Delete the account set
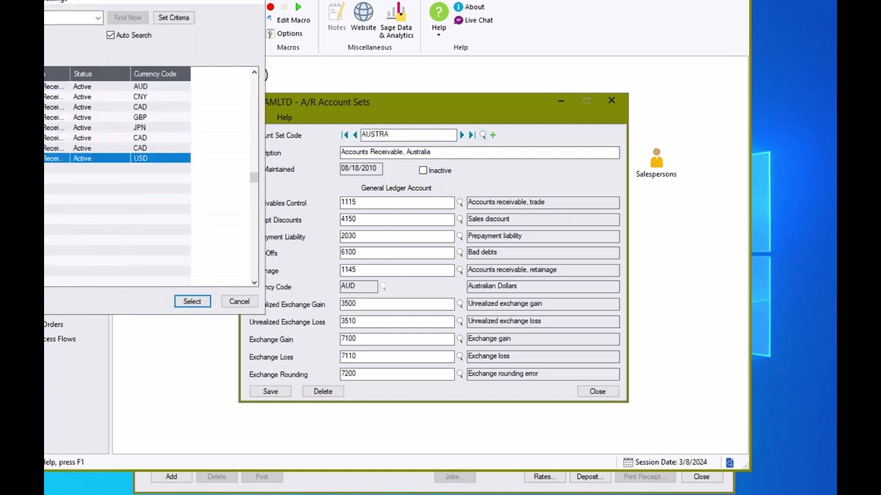The width and height of the screenshot is (881, 495). click(x=323, y=392)
